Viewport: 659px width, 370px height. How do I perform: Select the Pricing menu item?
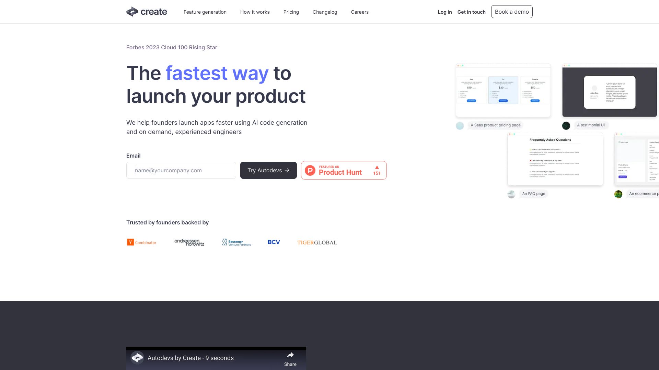point(291,12)
